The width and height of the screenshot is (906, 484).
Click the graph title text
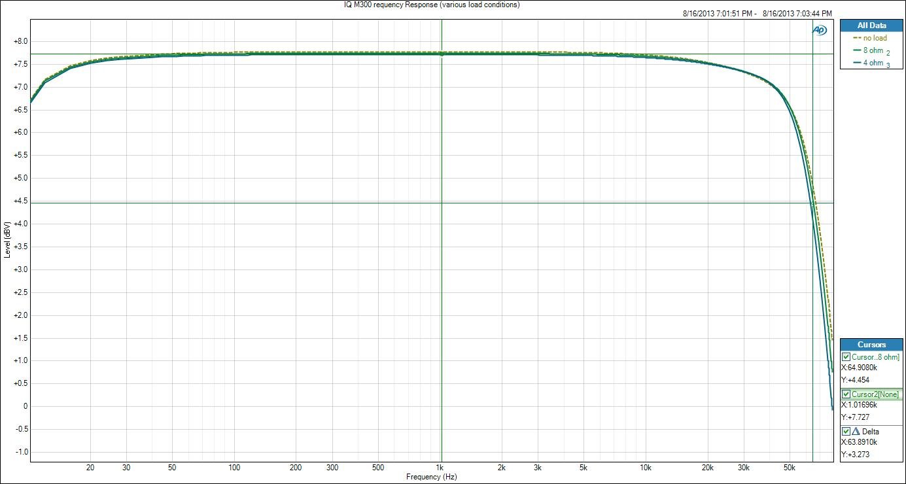pyautogui.click(x=432, y=5)
